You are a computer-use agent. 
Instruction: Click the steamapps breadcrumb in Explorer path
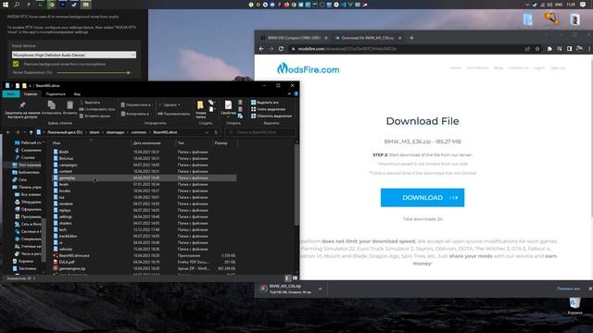pos(115,132)
